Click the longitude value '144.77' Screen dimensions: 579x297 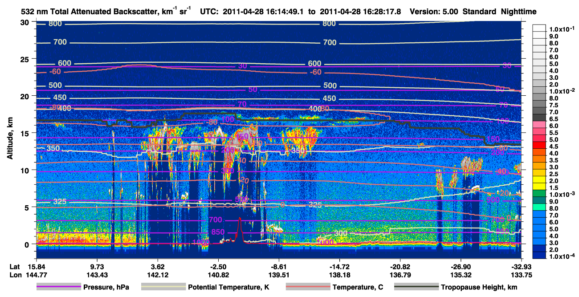tap(37, 275)
